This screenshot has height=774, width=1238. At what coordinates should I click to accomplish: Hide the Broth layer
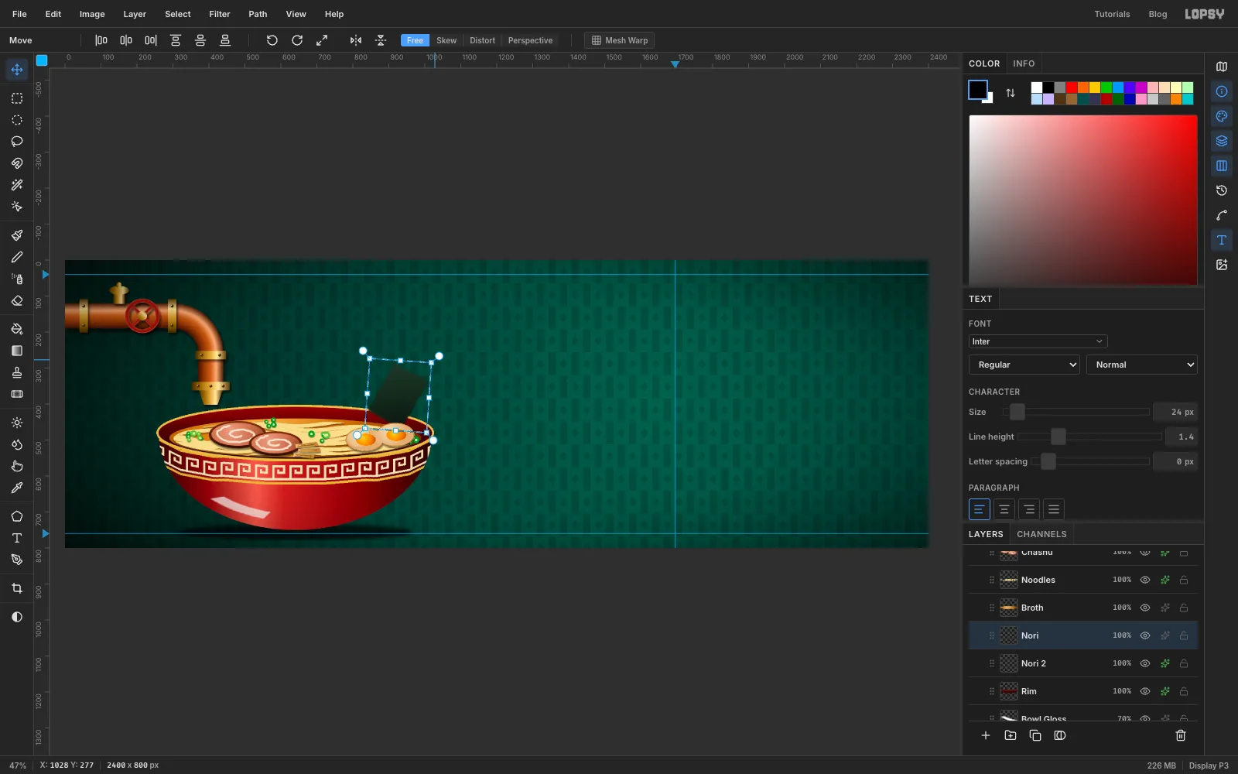click(1145, 608)
